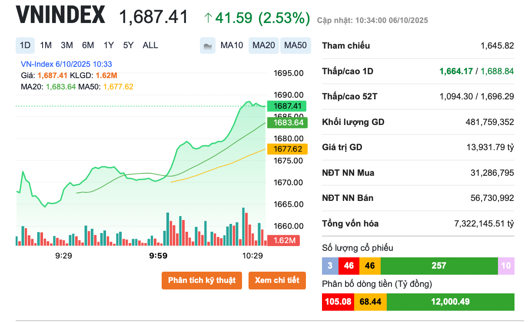Image resolution: width=531 pixels, height=322 pixels.
Task: View the 5Y chart range
Action: 128,46
